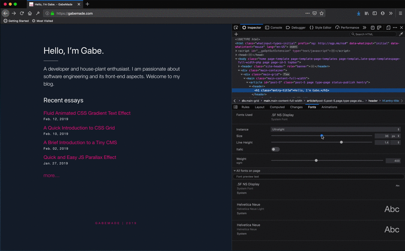Expand the head node in markup
This screenshot has width=405, height=251.
(236, 55)
